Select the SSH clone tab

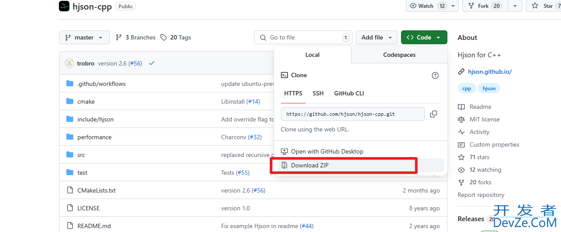click(318, 93)
